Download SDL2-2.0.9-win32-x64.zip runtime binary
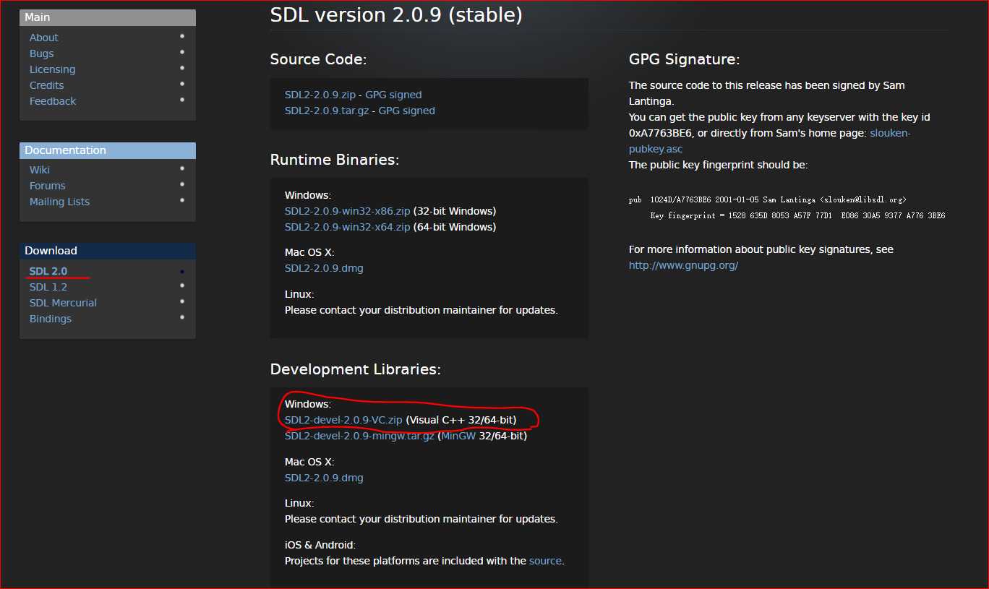The height and width of the screenshot is (589, 989). click(347, 227)
